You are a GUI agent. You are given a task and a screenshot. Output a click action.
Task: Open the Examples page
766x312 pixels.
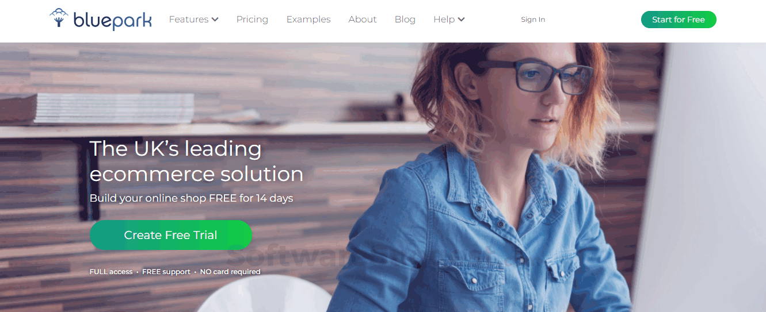308,20
